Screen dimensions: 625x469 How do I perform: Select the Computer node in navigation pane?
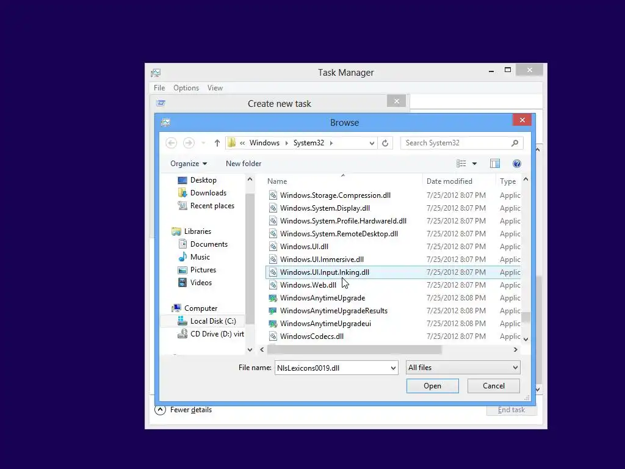click(200, 308)
